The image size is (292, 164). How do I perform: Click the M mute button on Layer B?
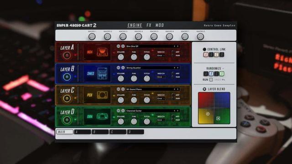tap(119, 68)
